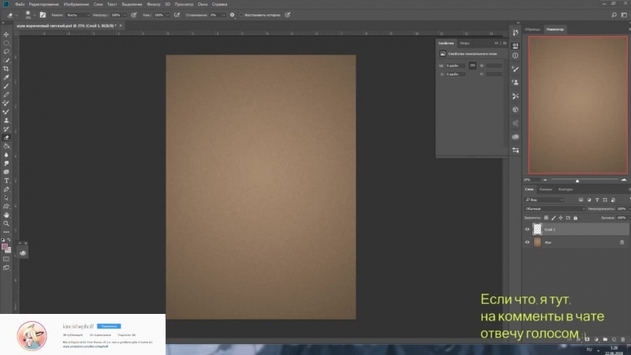
Task: Collapse the Properties panel double arrows
Action: 496,43
